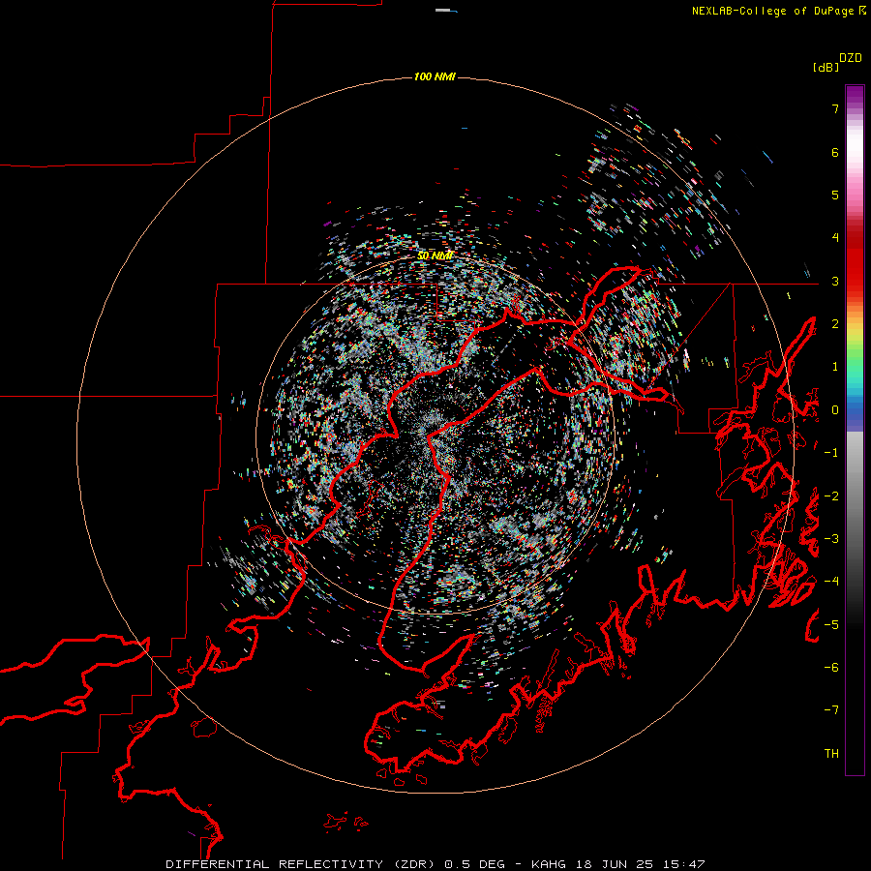Click the -1 tick label on the color scale
This screenshot has height=871, width=871.
831,453
